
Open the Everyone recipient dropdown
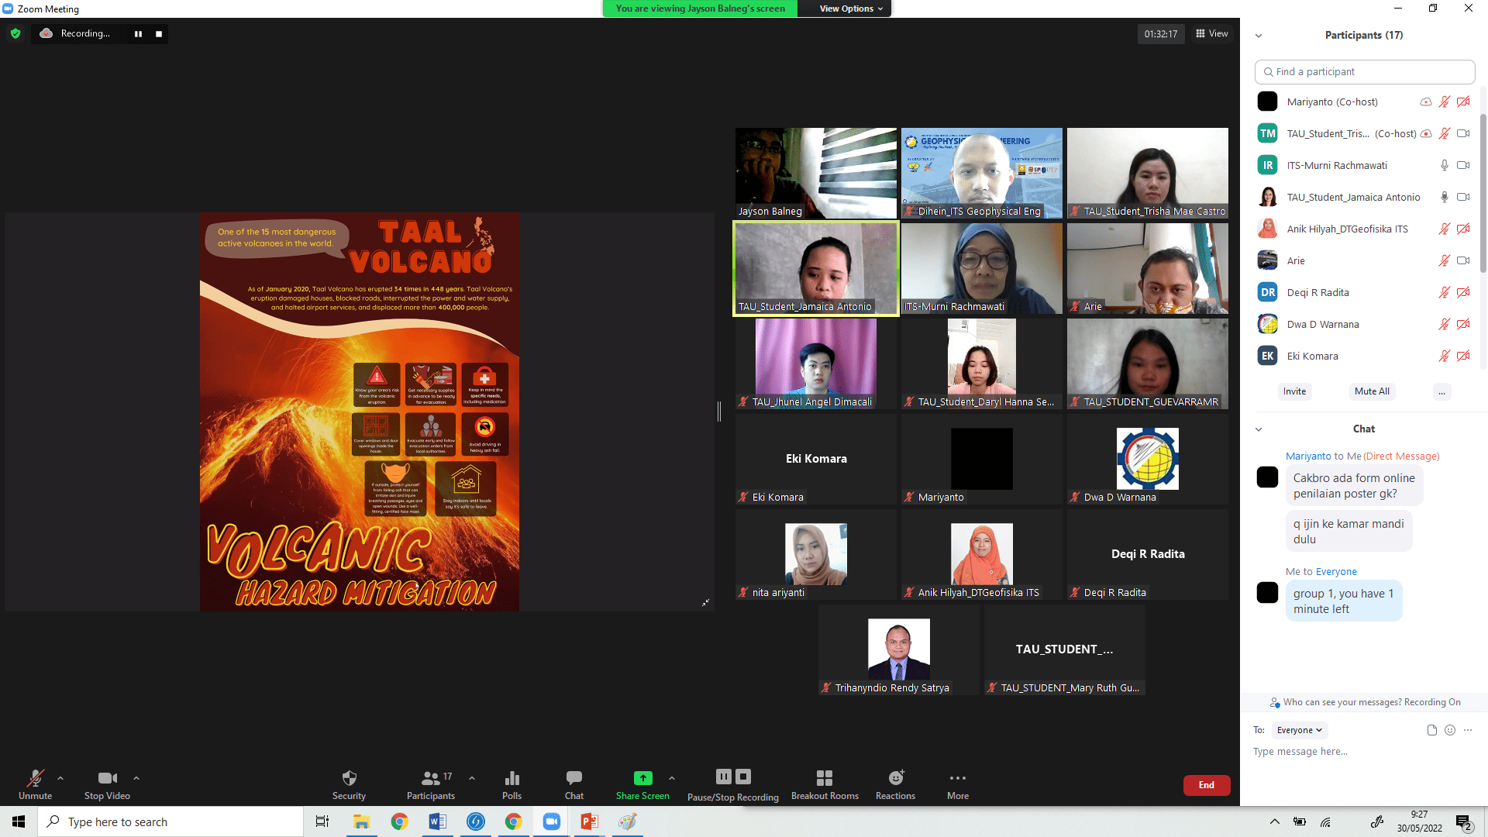point(1300,730)
